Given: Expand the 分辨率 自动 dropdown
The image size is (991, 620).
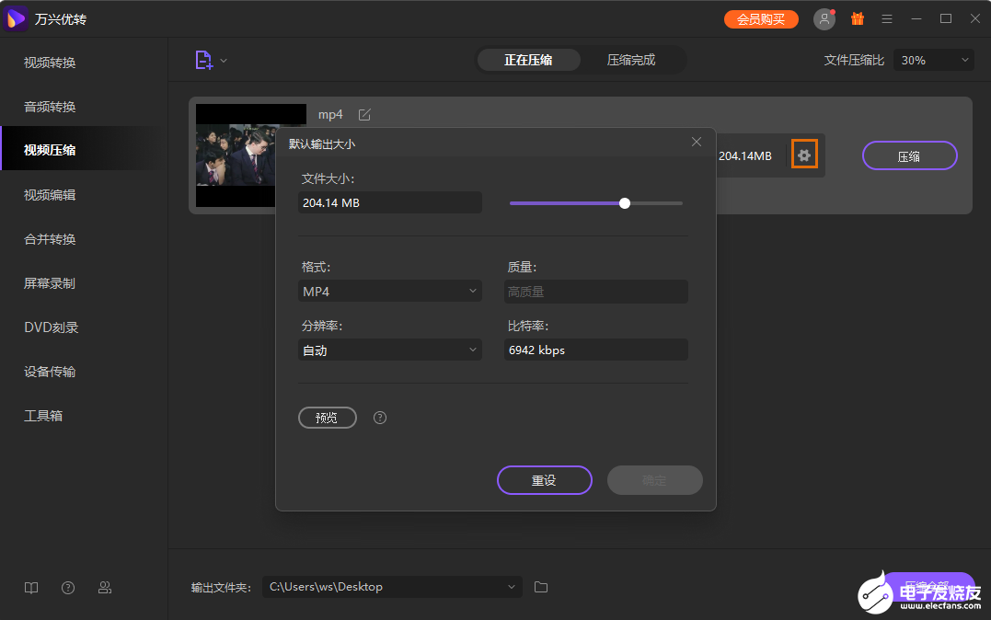Looking at the screenshot, I should coord(390,350).
